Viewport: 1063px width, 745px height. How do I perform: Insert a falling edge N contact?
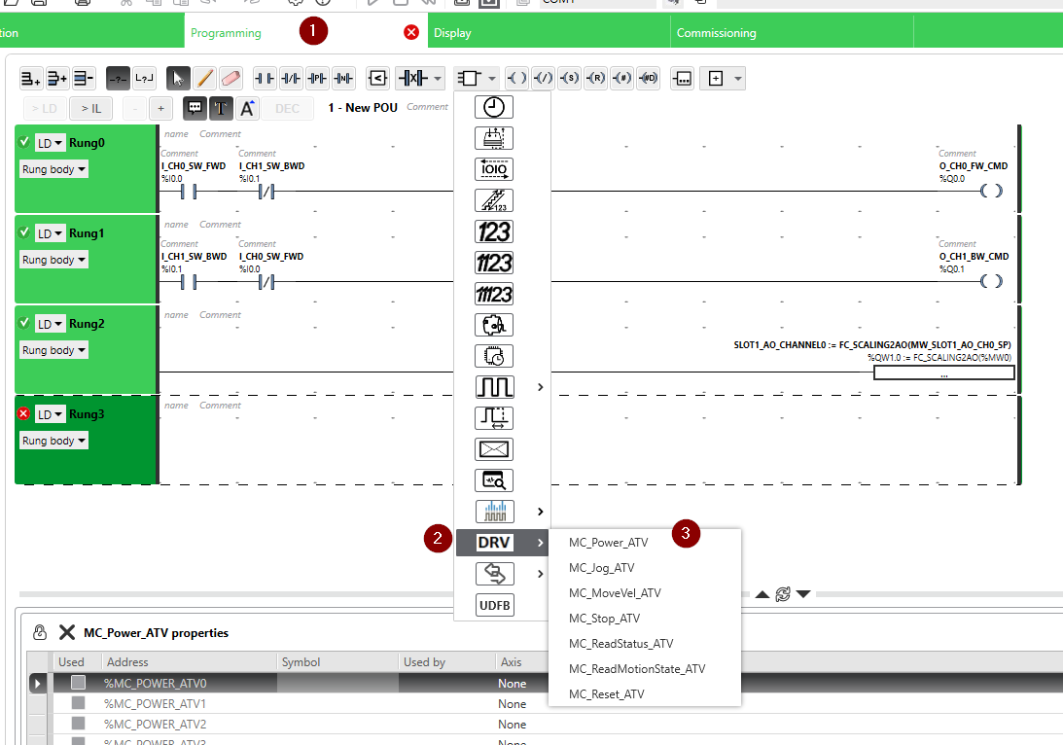pos(343,79)
